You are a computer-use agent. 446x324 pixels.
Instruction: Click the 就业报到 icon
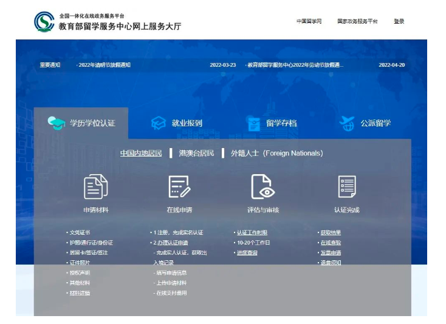[159, 123]
